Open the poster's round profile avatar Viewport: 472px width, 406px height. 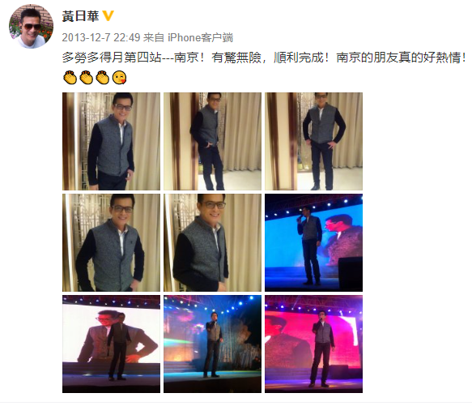tap(32, 26)
